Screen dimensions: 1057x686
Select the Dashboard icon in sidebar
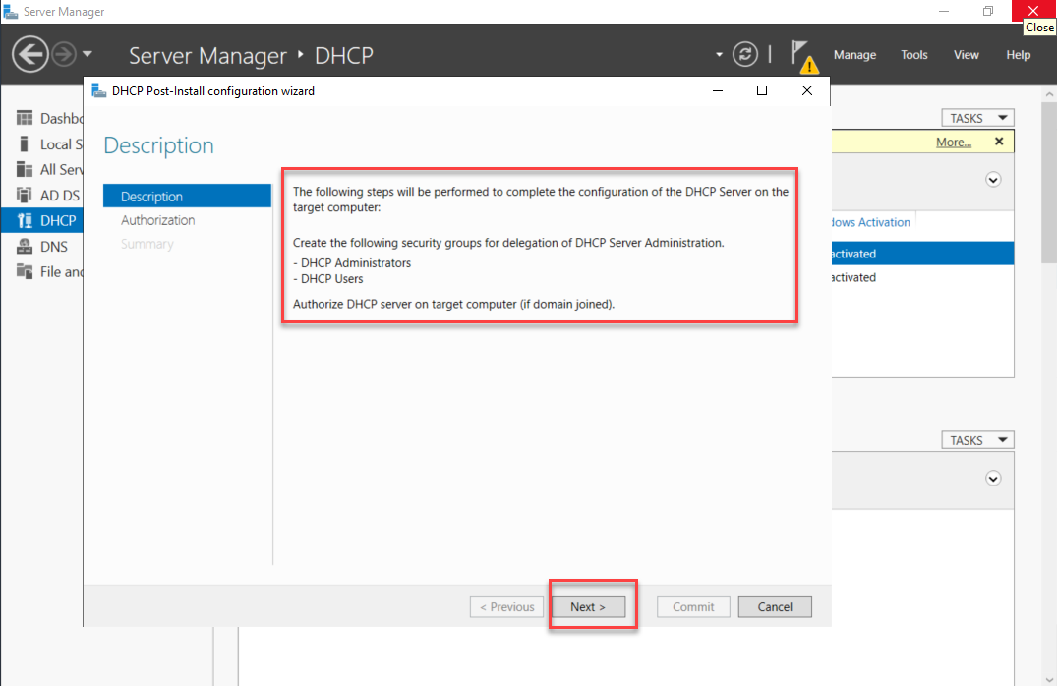[25, 118]
